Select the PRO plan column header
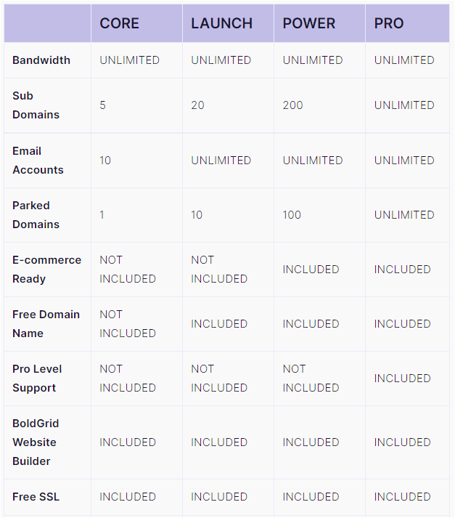 [x=389, y=23]
